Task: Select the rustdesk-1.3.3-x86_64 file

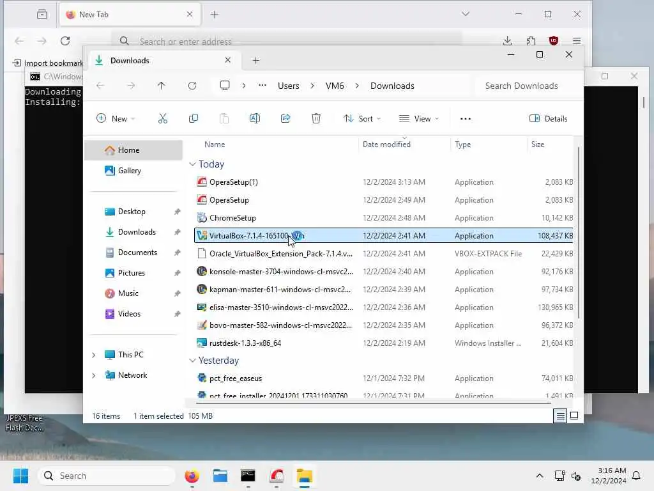Action: click(384, 343)
